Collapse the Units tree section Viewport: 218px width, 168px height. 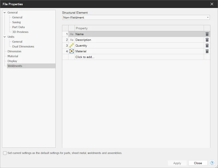(x=5, y=37)
